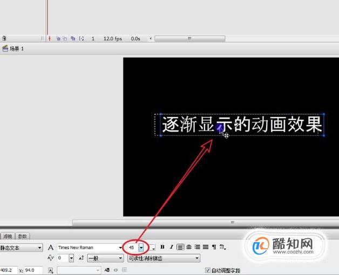Open the disabled line type dropdown
Image resolution: width=339 pixels, height=275 pixels.
pos(79,270)
